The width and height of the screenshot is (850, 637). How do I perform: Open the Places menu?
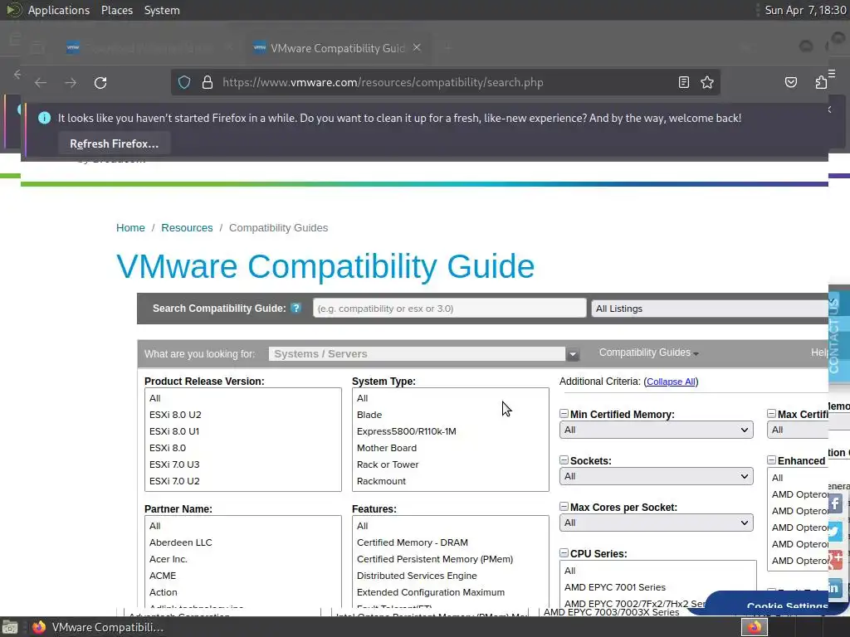[x=116, y=10]
